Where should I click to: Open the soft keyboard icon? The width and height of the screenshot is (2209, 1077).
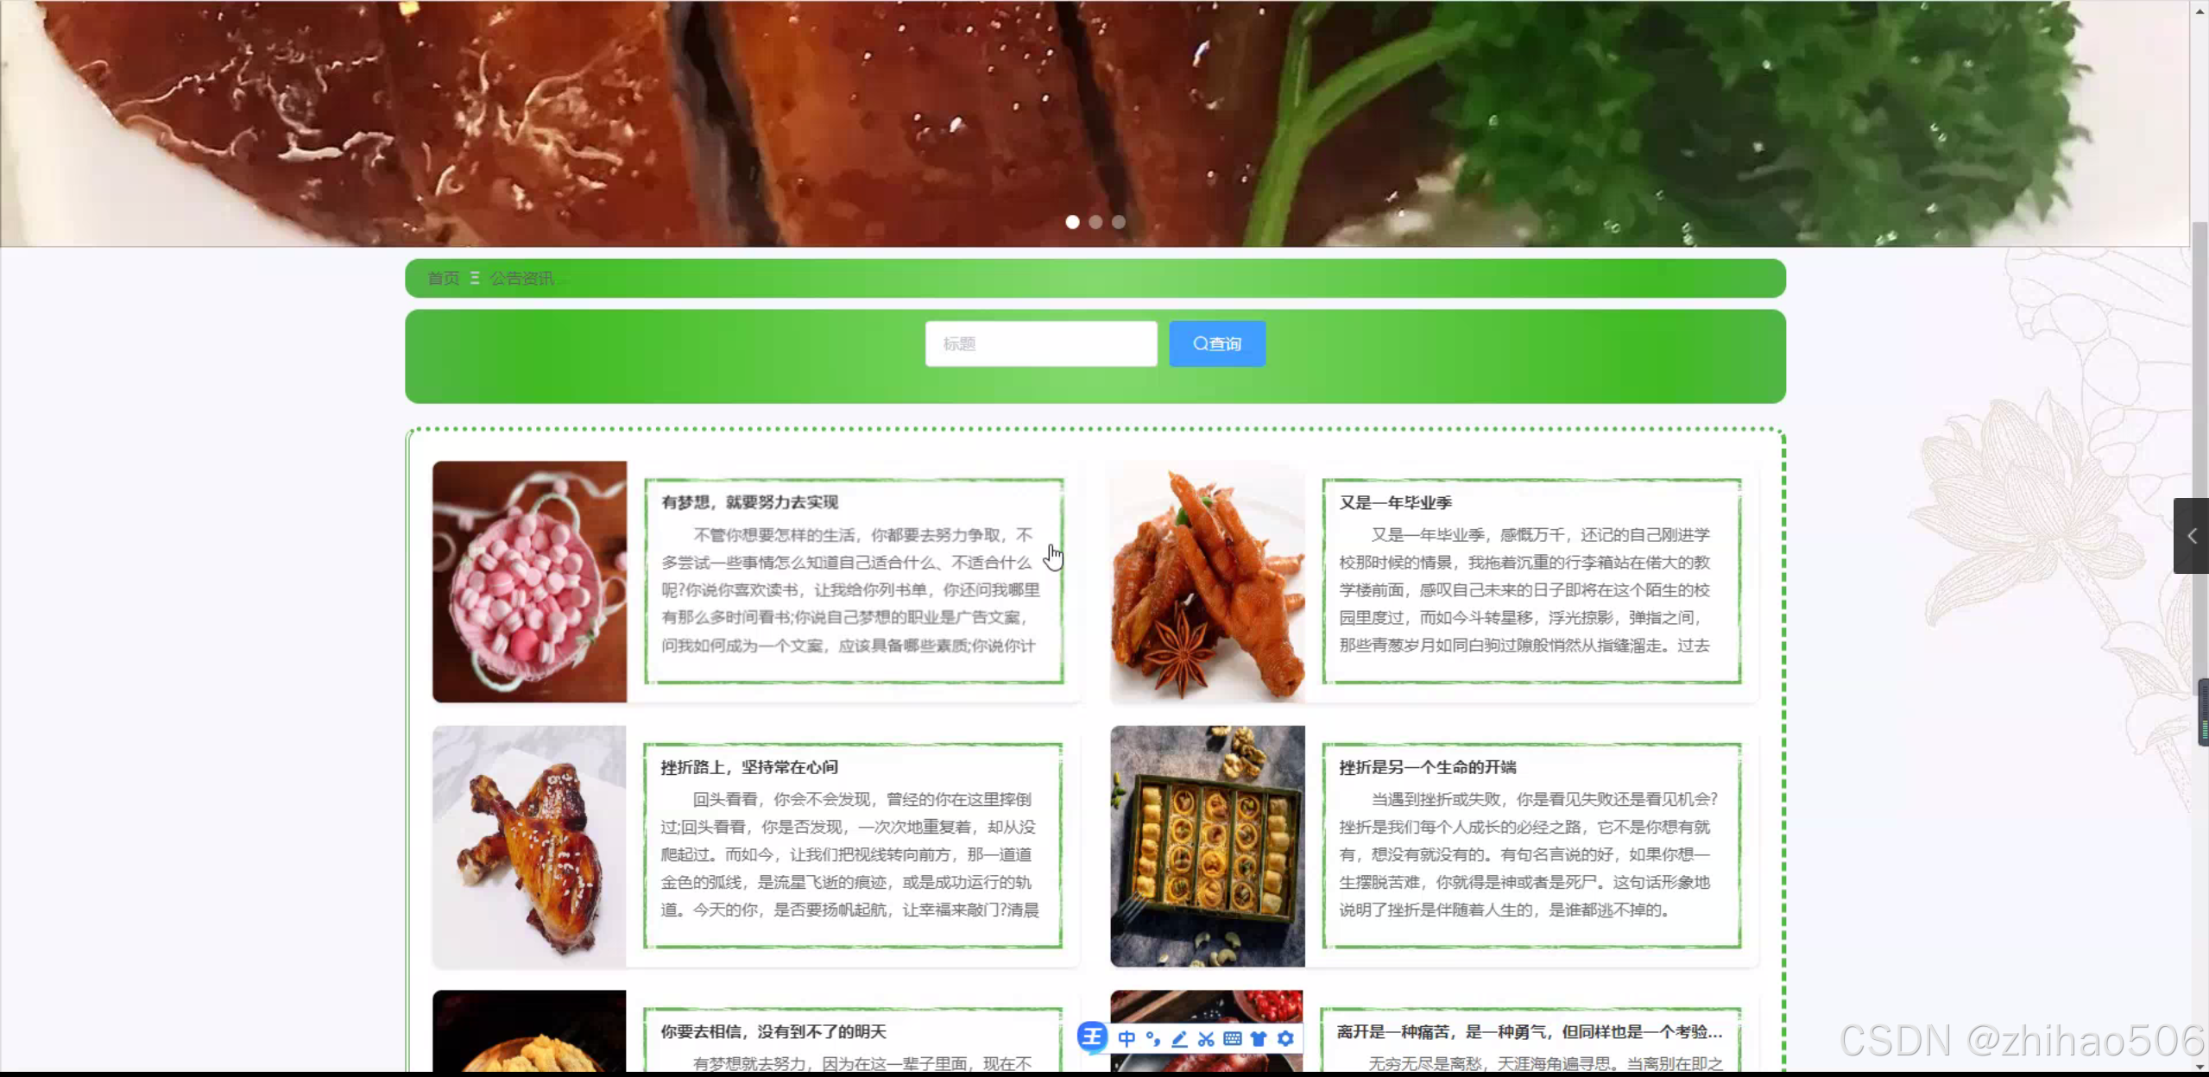point(1233,1039)
